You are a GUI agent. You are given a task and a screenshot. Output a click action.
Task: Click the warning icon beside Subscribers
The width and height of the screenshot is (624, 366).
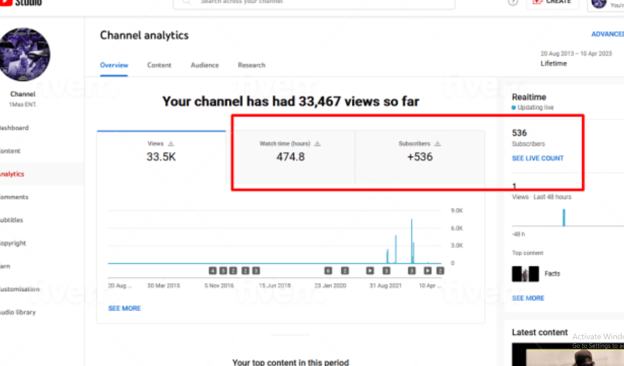437,144
